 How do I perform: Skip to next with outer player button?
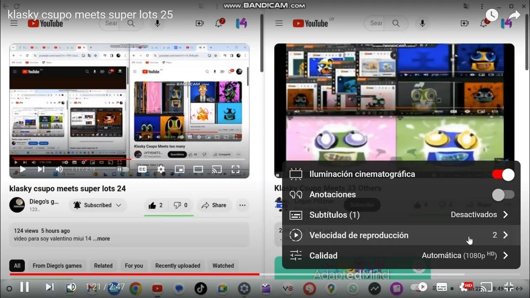tap(49, 287)
